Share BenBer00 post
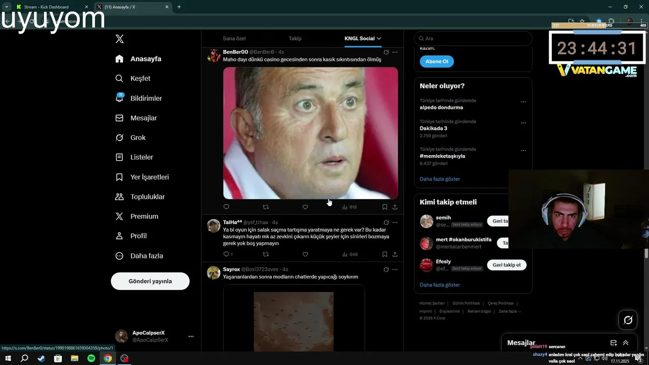Screen dimensions: 649x365 click(x=395, y=207)
